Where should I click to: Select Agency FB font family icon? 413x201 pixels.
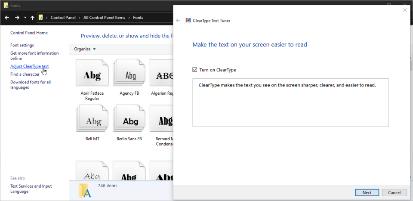129,73
